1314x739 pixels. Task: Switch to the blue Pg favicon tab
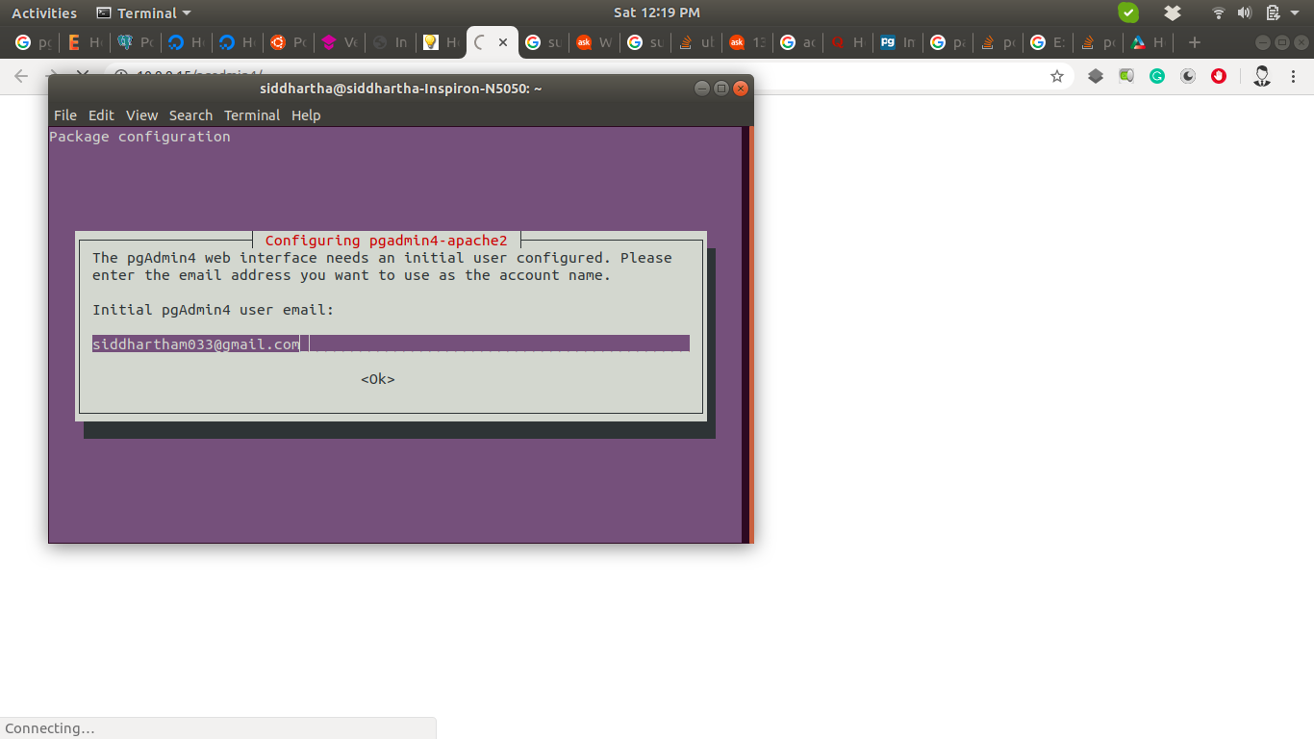point(897,42)
